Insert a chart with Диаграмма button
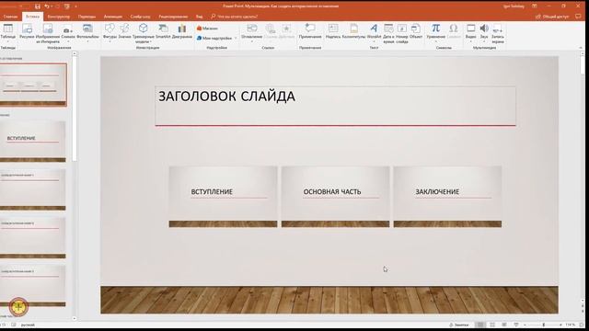Image resolution: width=589 pixels, height=331 pixels. [x=182, y=31]
